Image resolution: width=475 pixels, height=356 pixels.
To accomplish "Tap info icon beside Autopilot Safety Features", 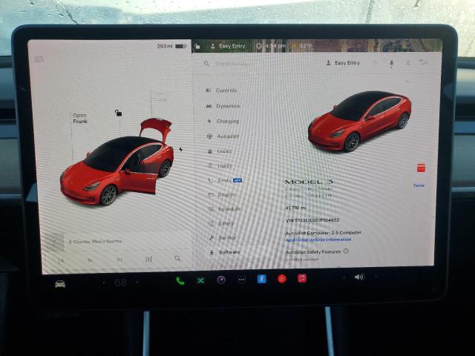I will tap(346, 251).
